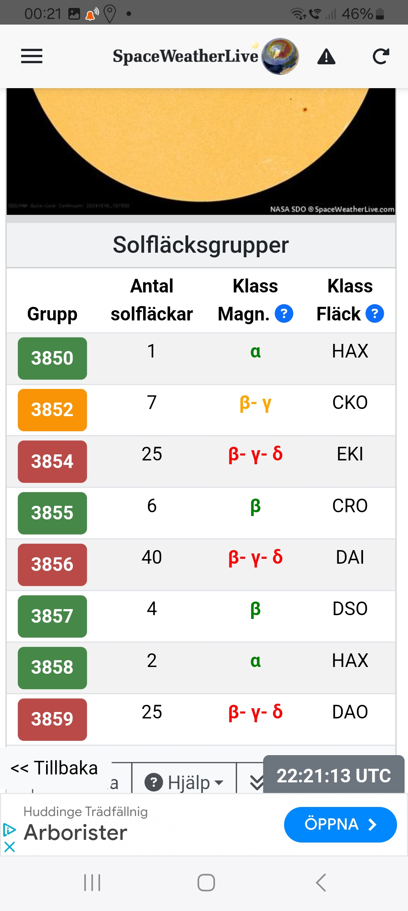
Task: Open the hamburger navigation menu
Action: coord(32,56)
